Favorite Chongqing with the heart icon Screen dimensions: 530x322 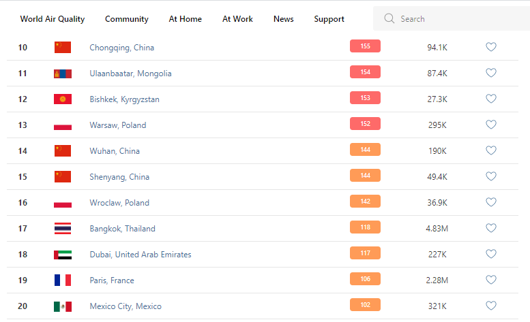coord(491,48)
